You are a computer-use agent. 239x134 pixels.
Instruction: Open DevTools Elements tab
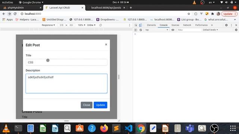pos(151,25)
